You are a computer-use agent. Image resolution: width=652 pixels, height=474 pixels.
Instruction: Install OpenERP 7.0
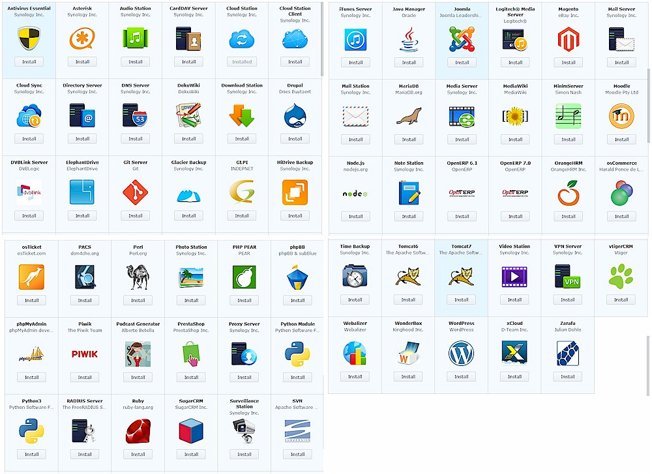click(515, 216)
